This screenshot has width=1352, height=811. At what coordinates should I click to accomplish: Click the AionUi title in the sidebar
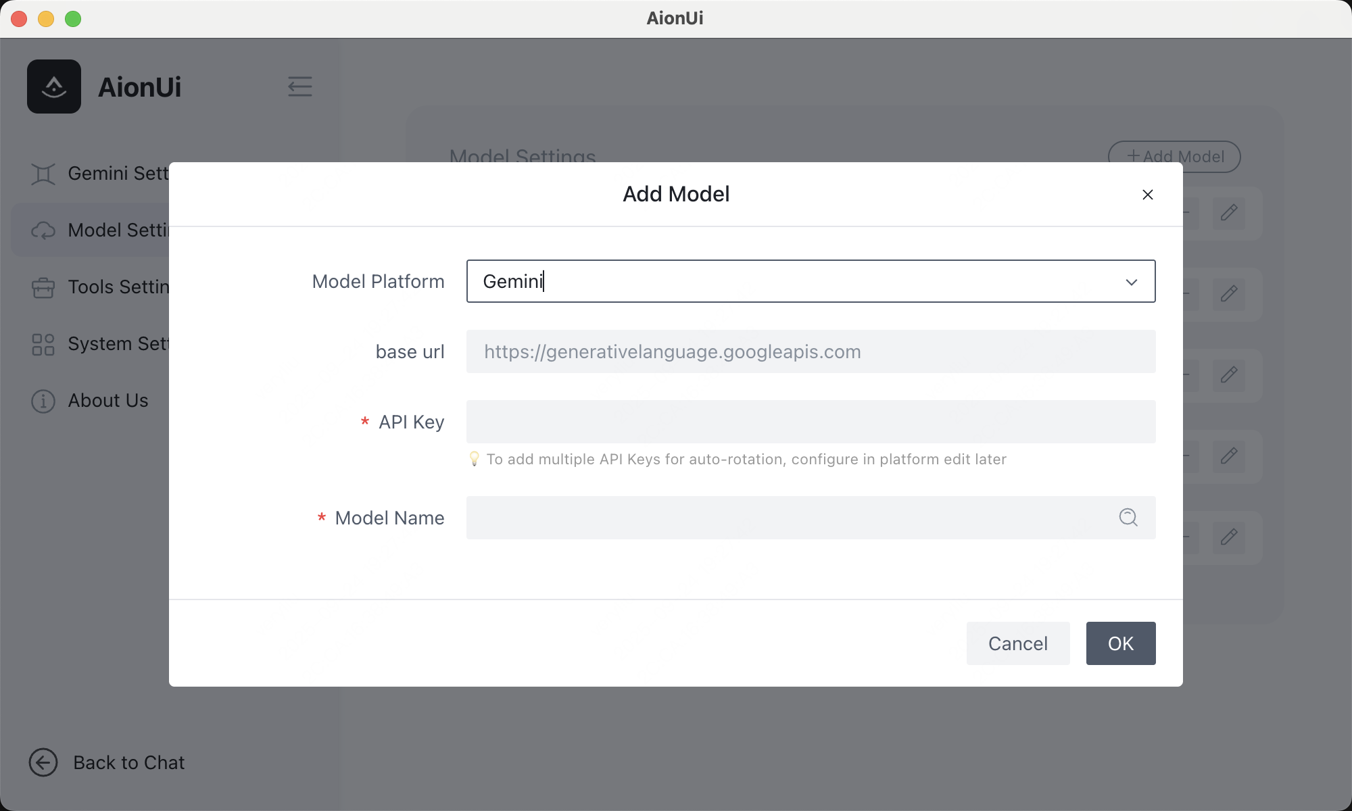point(140,87)
